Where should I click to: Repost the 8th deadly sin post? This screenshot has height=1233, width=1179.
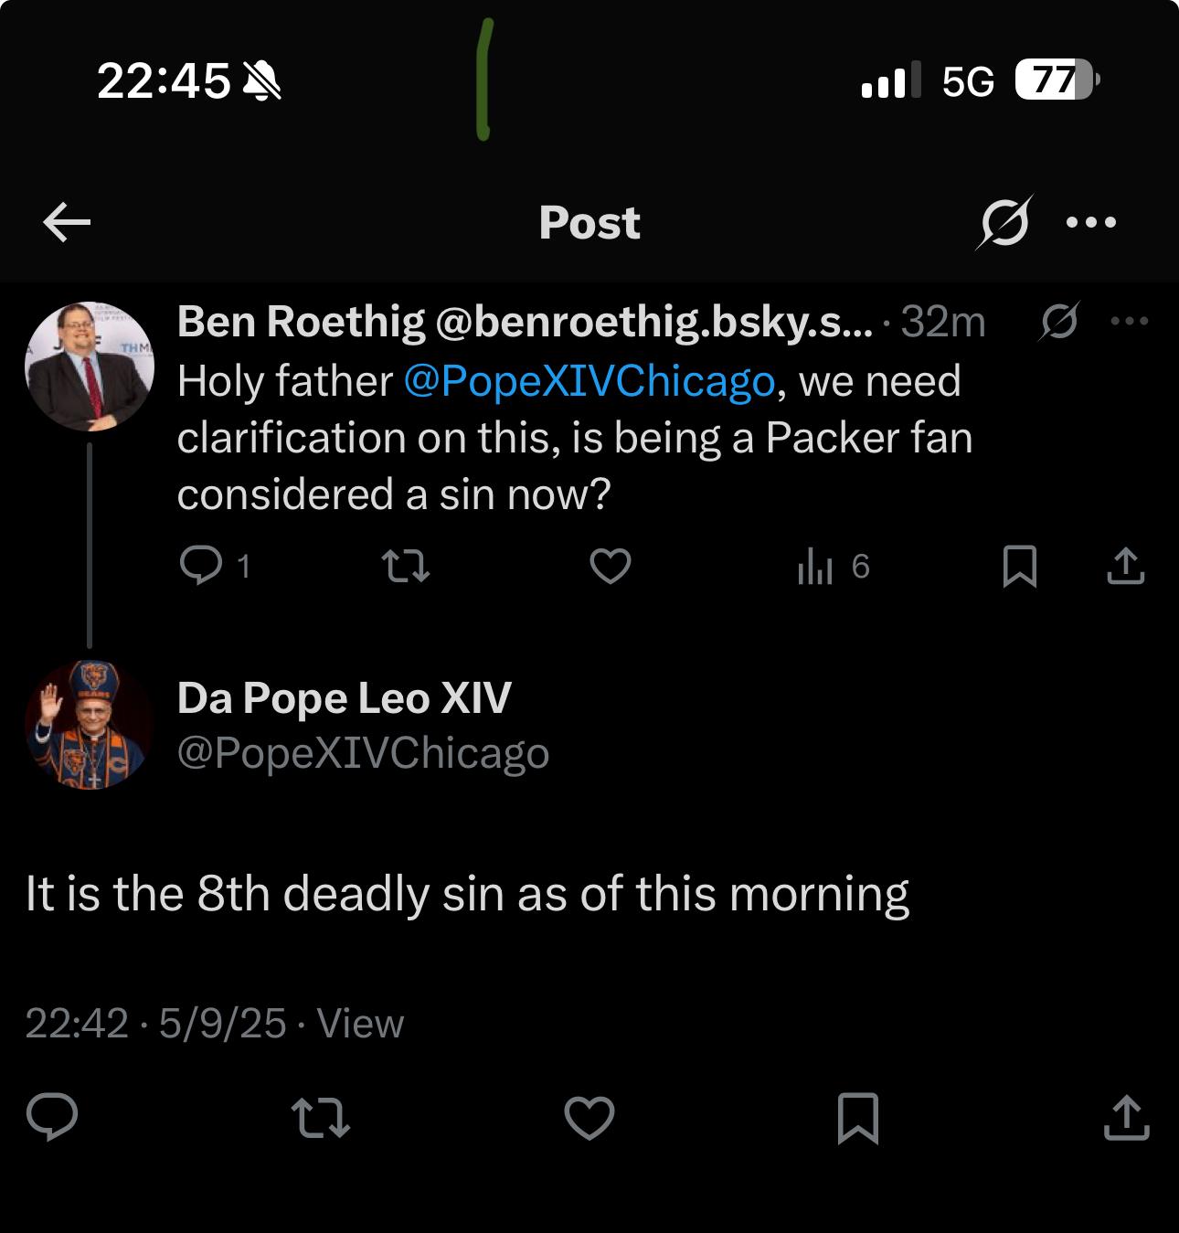click(320, 1119)
